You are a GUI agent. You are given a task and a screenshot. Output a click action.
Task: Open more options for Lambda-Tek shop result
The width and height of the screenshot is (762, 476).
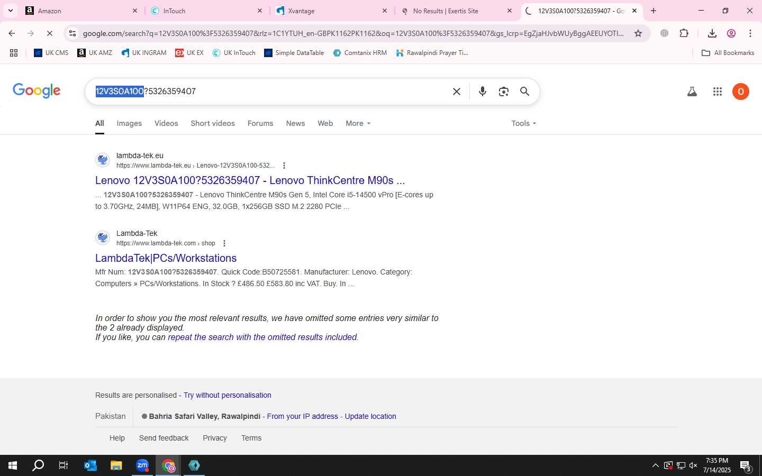click(224, 243)
